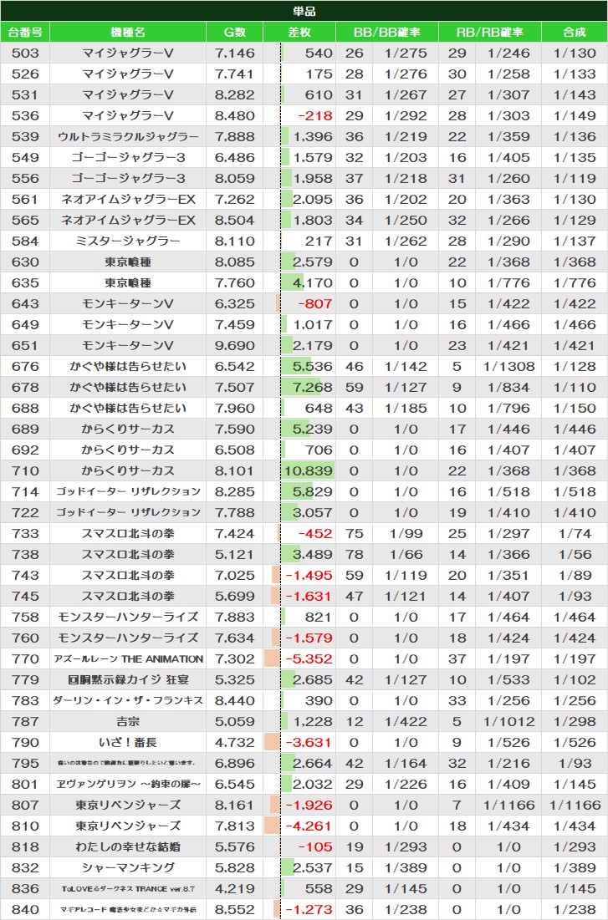Click ゴッドイーター リザレクション in row 714
This screenshot has height=920, width=608.
128,491
